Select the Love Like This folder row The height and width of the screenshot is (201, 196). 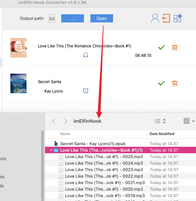pos(121,150)
